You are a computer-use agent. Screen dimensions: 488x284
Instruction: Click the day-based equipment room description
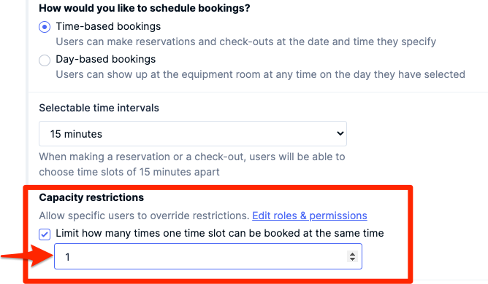click(x=261, y=74)
